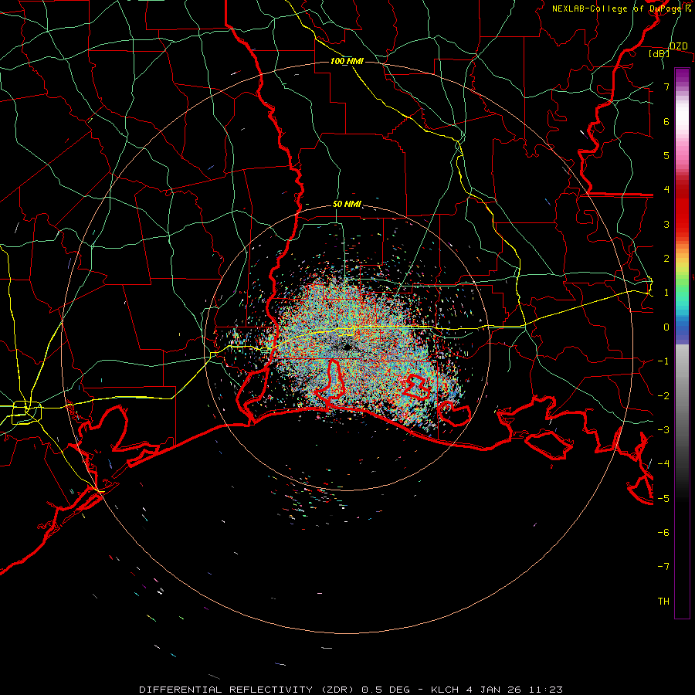
Task: Click the 4 value on color scale
Action: tap(666, 190)
